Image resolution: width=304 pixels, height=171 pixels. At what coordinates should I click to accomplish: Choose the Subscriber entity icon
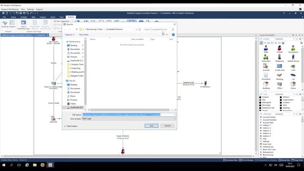266,58
